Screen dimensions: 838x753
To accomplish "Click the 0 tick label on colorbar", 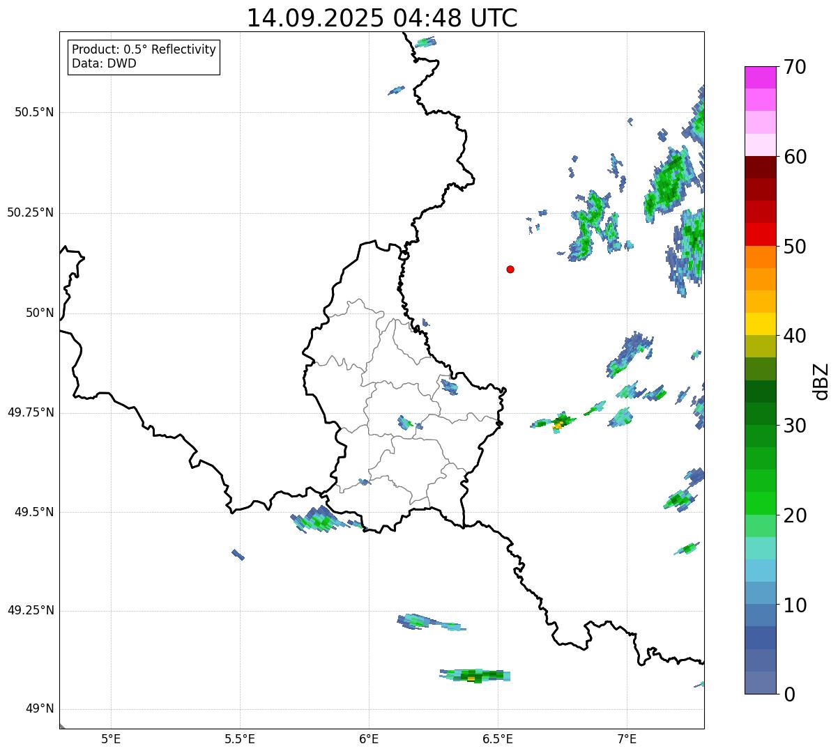I will pos(789,694).
